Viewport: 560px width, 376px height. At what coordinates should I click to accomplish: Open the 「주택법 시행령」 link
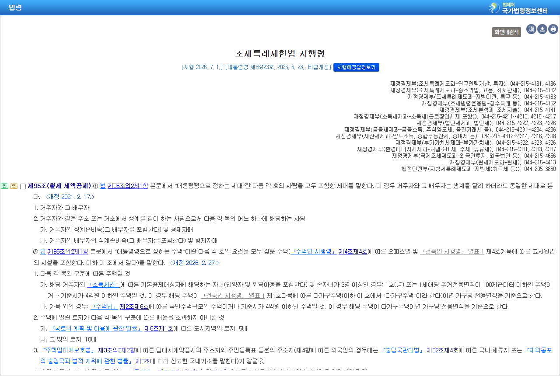(313, 251)
